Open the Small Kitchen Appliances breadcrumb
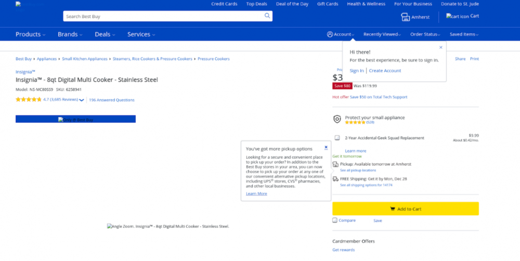520x261 pixels. [x=85, y=59]
